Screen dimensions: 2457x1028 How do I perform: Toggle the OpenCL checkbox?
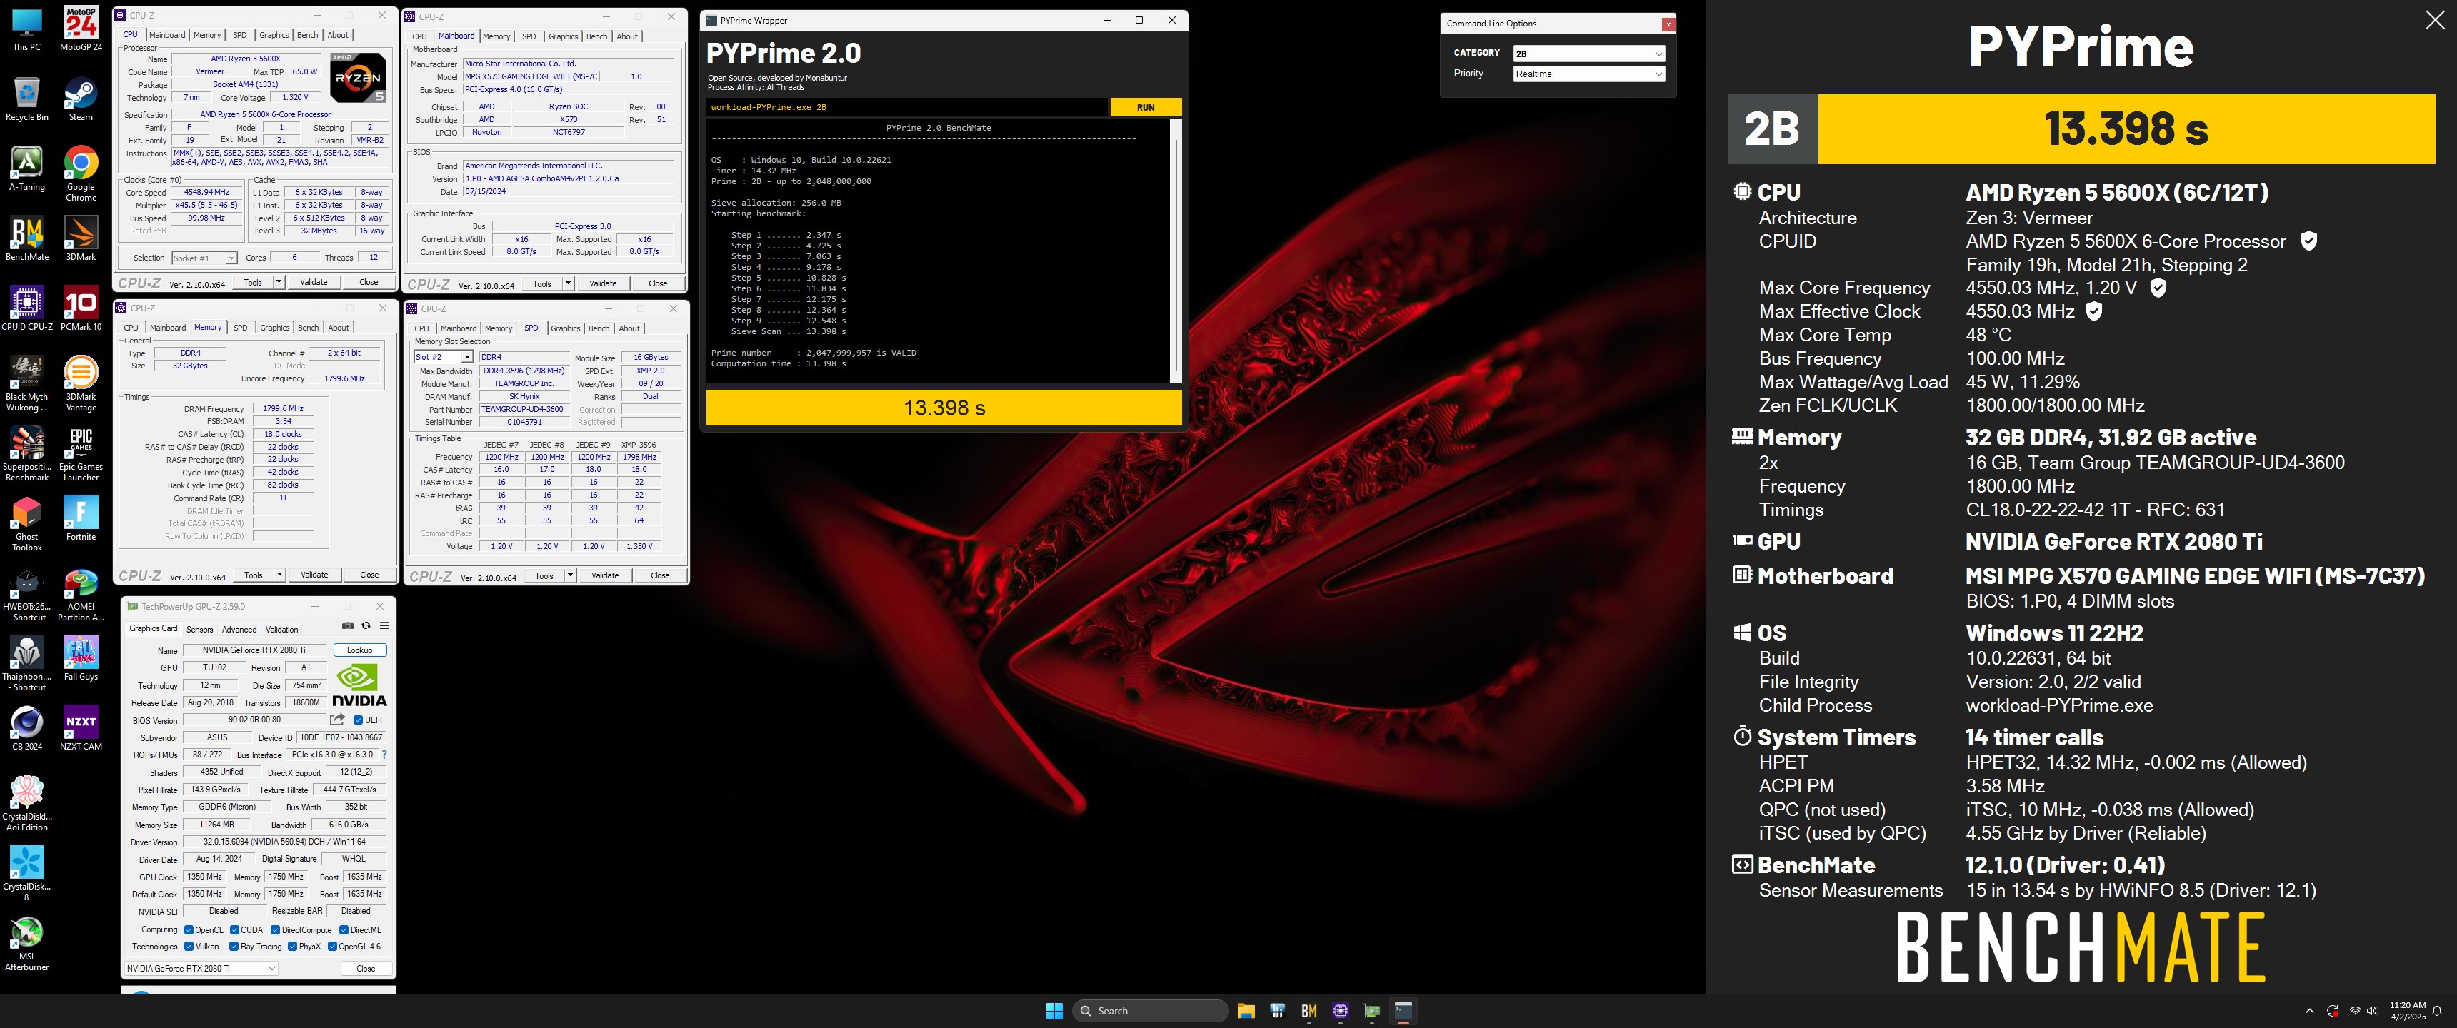[189, 929]
